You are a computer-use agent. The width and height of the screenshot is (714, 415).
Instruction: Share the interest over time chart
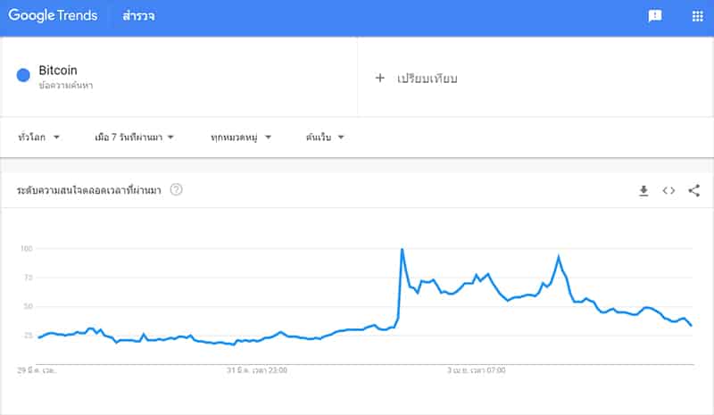coord(694,190)
